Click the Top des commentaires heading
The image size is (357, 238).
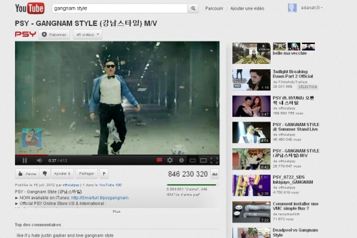click(38, 225)
